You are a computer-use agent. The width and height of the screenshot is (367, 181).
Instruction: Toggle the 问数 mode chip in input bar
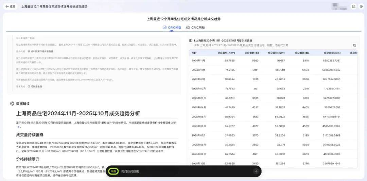tap(113, 171)
